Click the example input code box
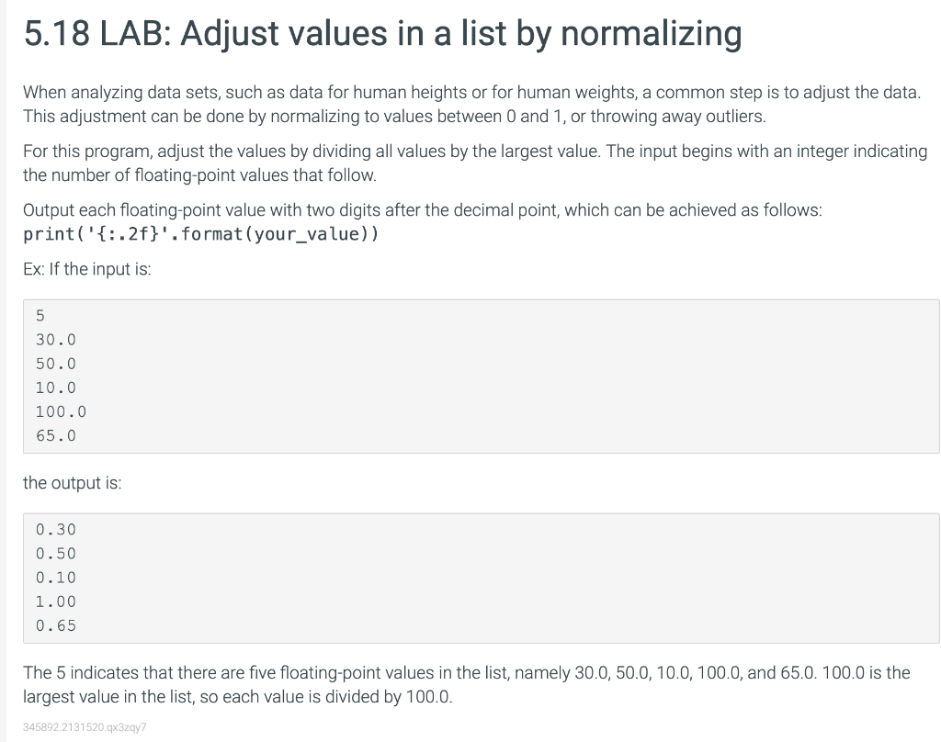 (482, 377)
